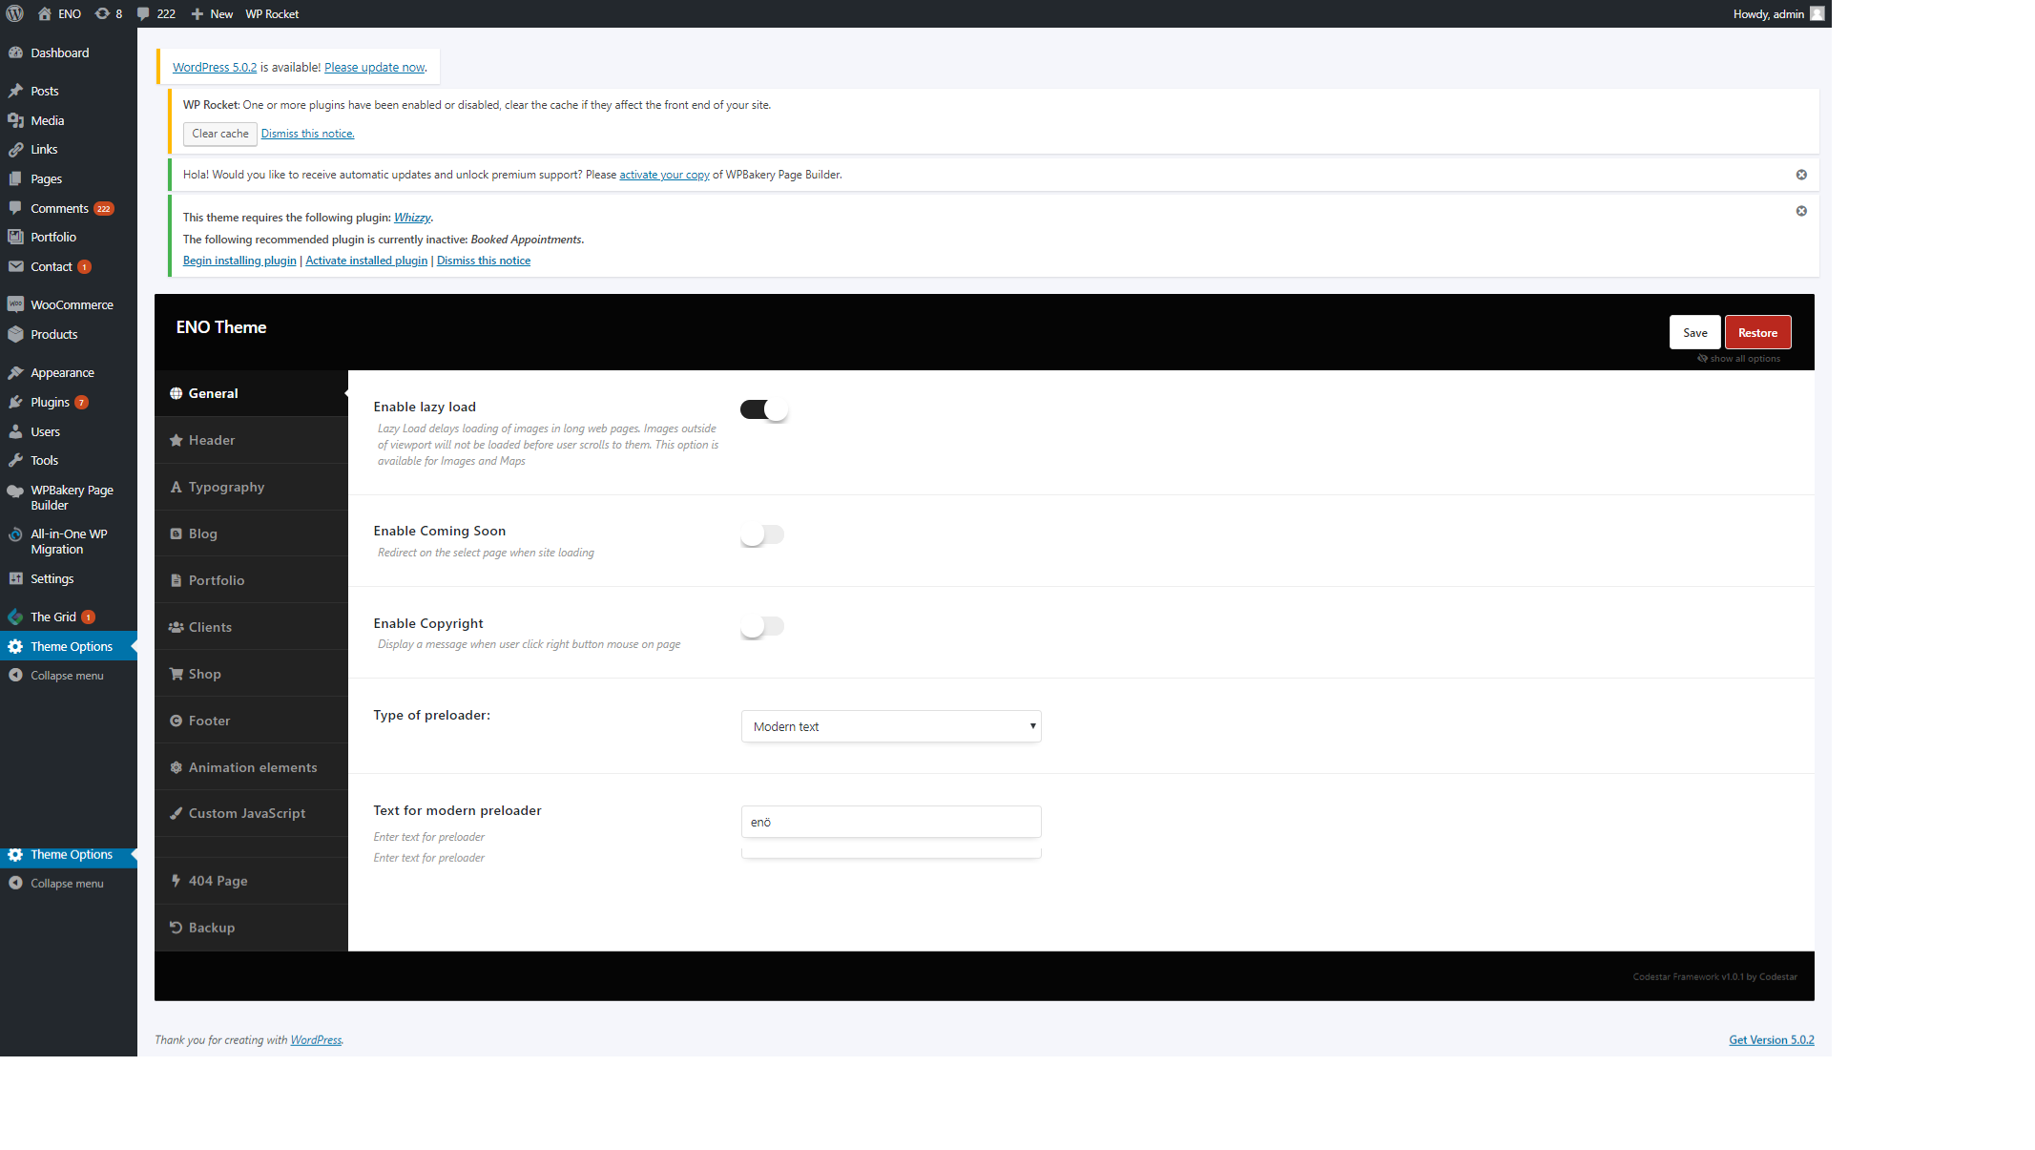Click activate your copy link

point(664,175)
